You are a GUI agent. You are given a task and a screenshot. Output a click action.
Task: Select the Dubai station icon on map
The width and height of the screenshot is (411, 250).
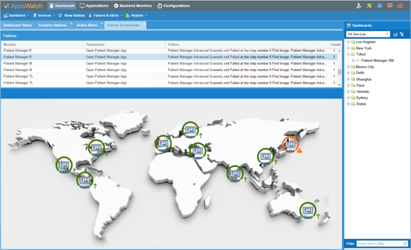point(197,151)
